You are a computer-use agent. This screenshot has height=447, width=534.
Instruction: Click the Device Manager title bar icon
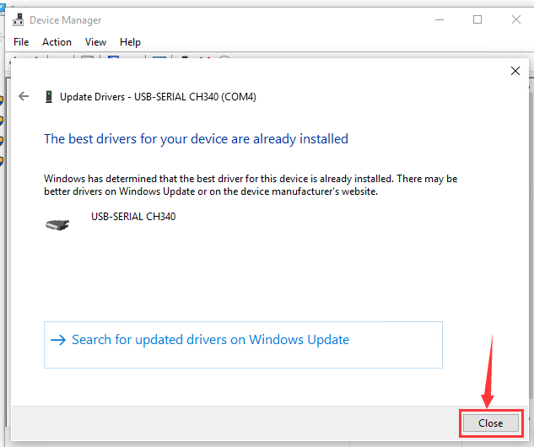19,19
